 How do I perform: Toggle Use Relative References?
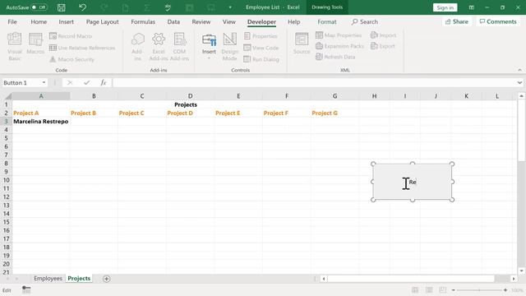[82, 48]
